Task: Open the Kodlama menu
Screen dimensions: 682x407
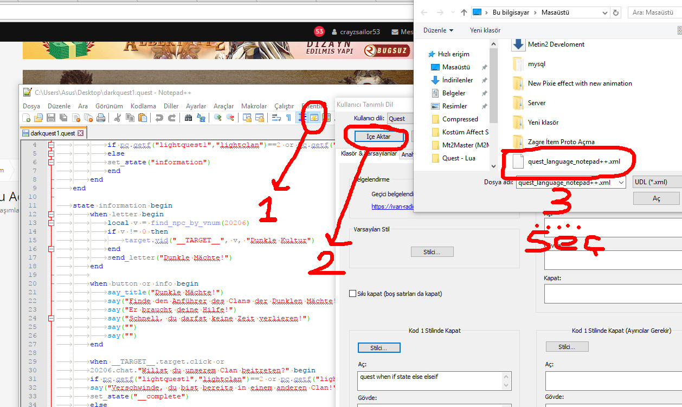Action: coord(143,106)
